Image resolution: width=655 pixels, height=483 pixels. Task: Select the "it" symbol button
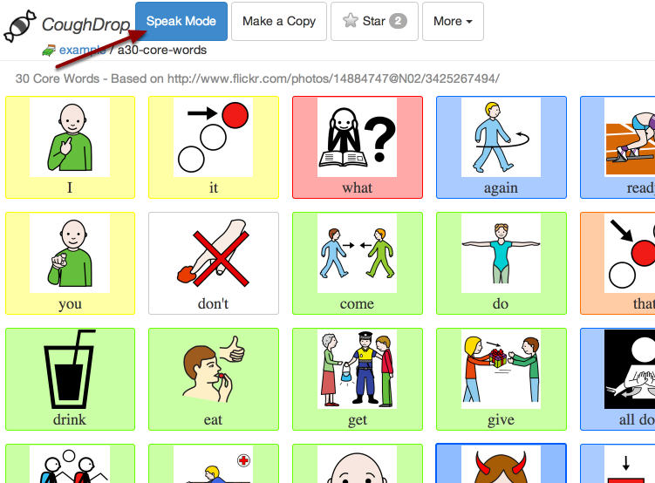[x=214, y=147]
